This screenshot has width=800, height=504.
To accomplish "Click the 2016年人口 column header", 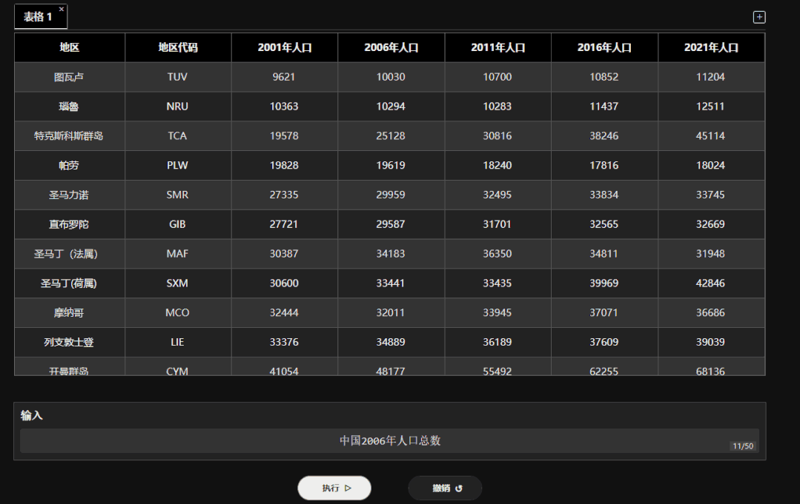I will 604,48.
